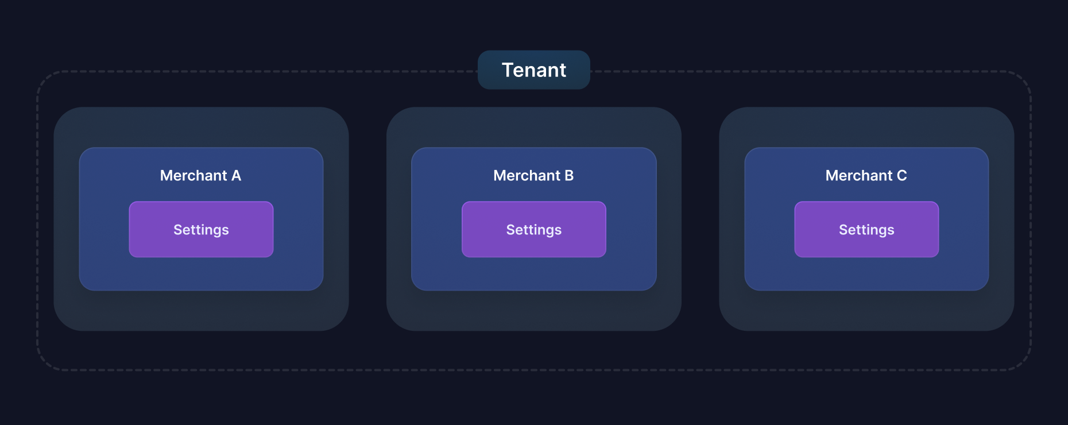Click the Tenant label badge

click(x=534, y=70)
